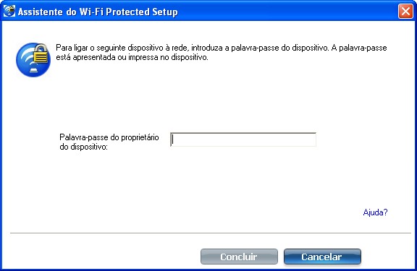
Task: Click the 'Palavra-passe do proprietário' label
Action: pos(109,137)
